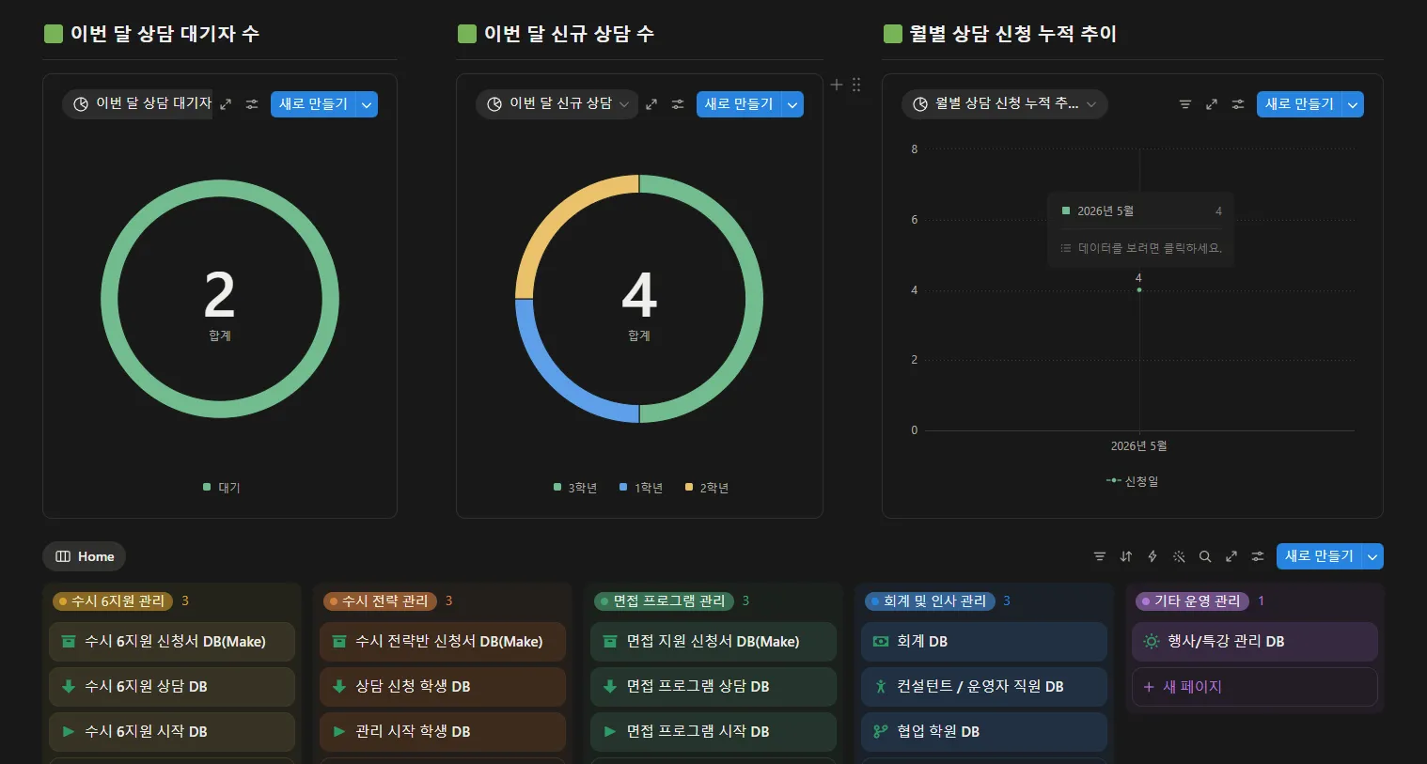Open filter in 월별 상담 신청 chart

coord(1185,104)
